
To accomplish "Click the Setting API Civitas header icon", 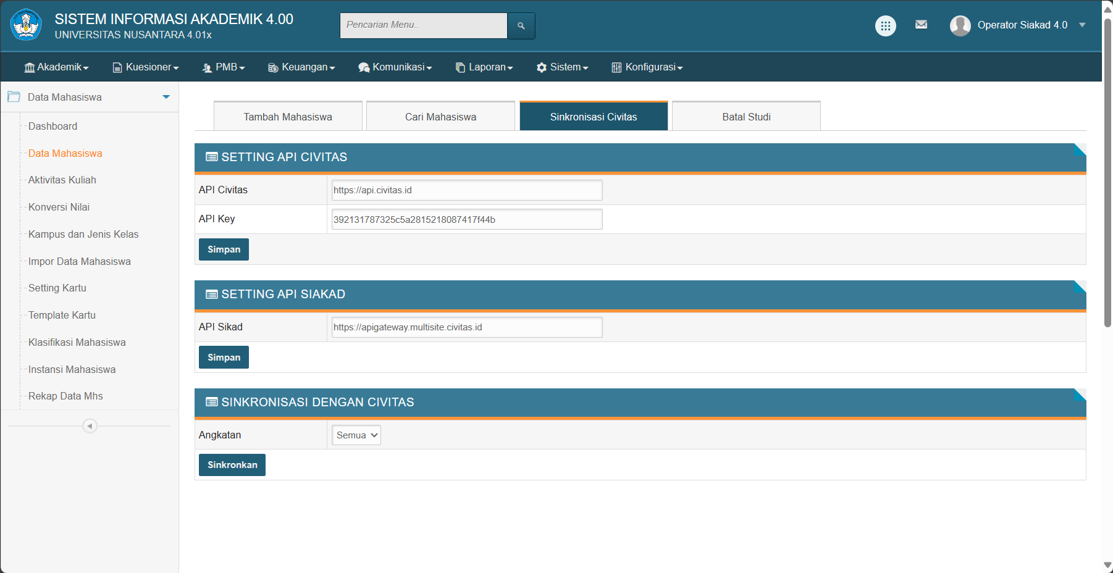I will (211, 157).
